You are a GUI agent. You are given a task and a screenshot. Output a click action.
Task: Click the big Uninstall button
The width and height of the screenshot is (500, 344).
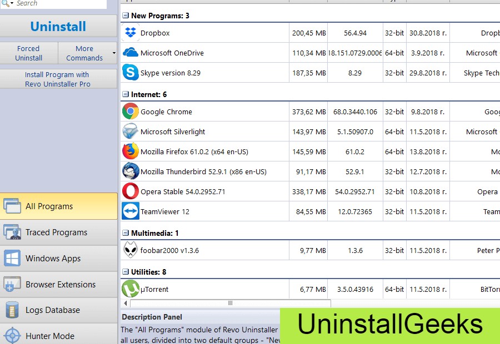click(x=58, y=27)
